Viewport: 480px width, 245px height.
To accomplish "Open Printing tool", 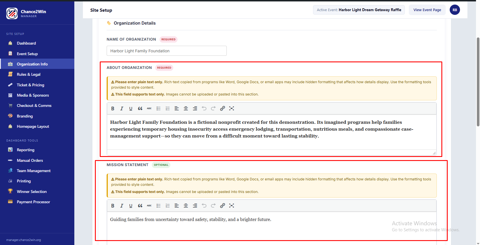I will pyautogui.click(x=37, y=181).
